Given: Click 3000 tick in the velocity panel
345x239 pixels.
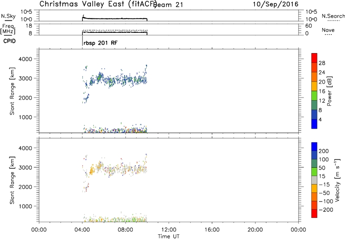Looking at the screenshot, I should [25, 167].
